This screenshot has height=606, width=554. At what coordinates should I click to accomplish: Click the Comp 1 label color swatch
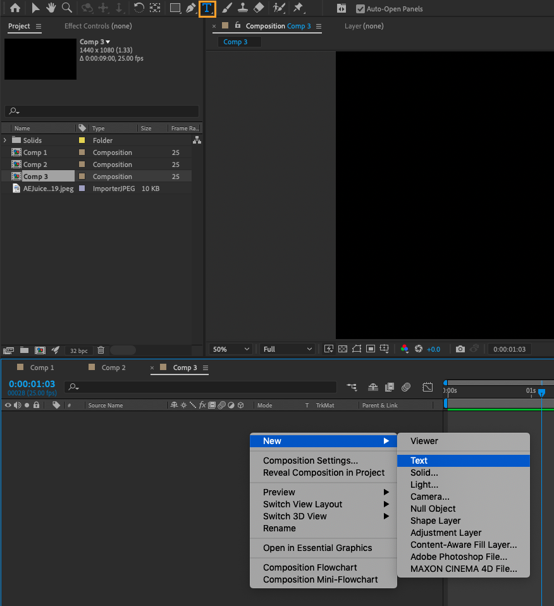point(82,152)
